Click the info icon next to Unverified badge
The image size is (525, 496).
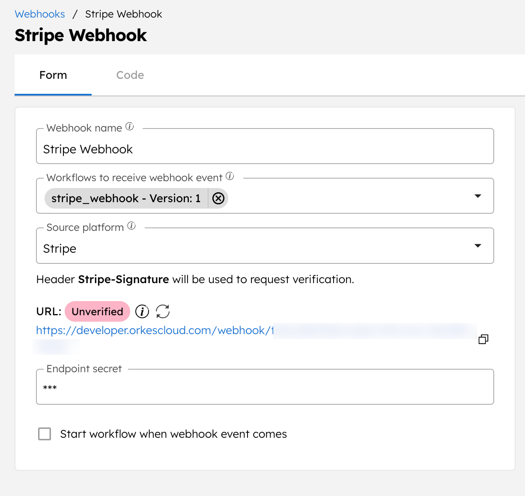[142, 311]
